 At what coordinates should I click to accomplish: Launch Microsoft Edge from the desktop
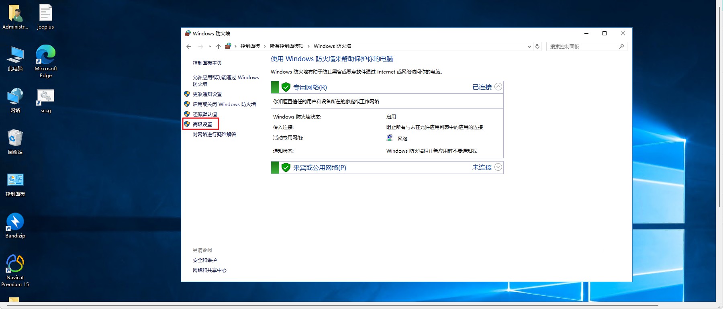coord(46,61)
